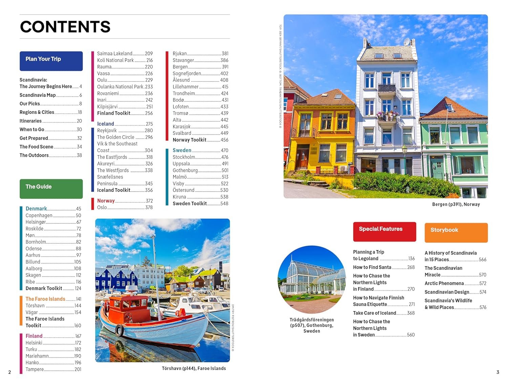Select the Norway chapter heading
Image resolution: width=508 pixels, height=390 pixels.
106,201
